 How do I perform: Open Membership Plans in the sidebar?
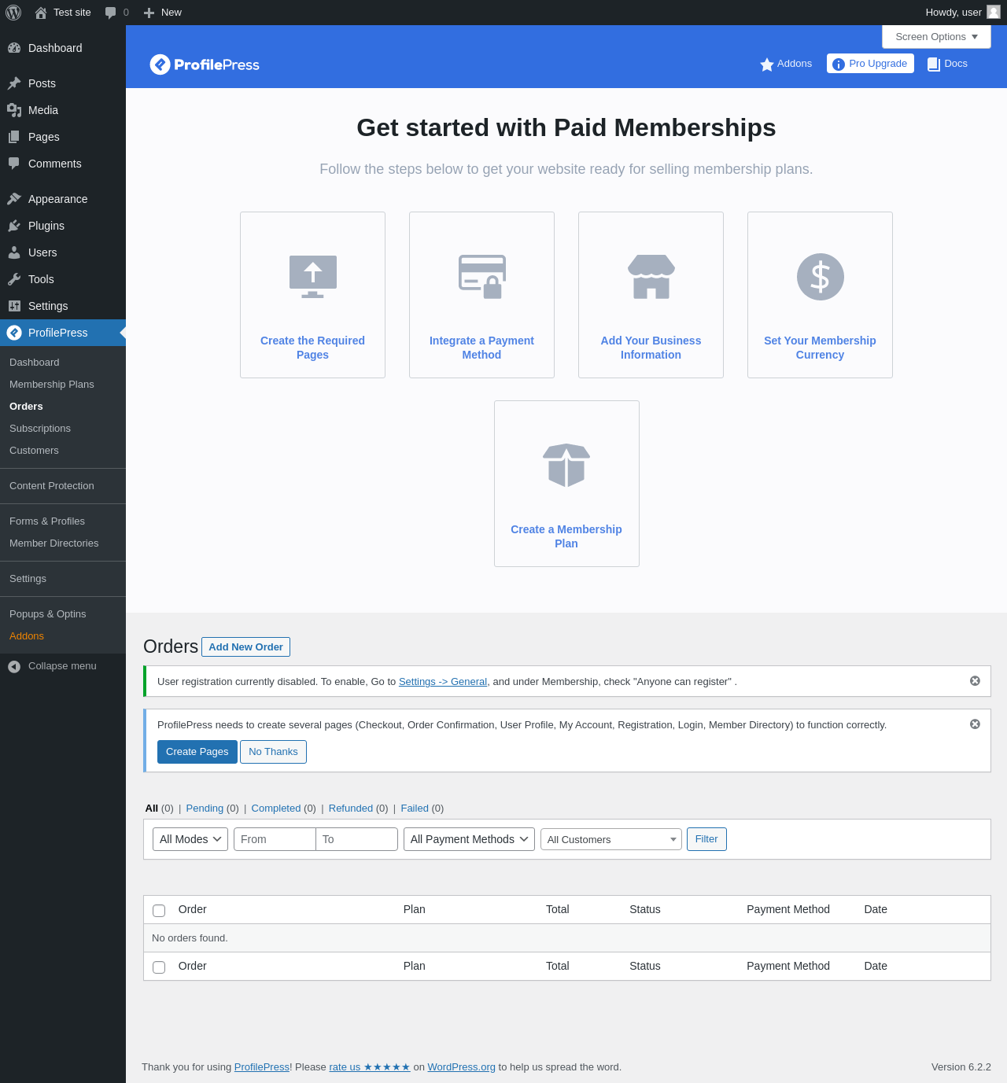52,385
